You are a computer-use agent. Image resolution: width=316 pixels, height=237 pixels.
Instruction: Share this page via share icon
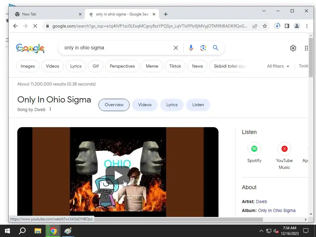[255, 26]
